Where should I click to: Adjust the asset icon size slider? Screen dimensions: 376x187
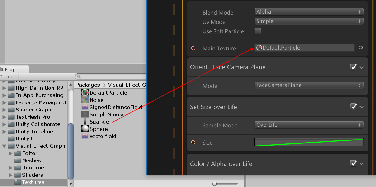pyautogui.click(x=215, y=184)
